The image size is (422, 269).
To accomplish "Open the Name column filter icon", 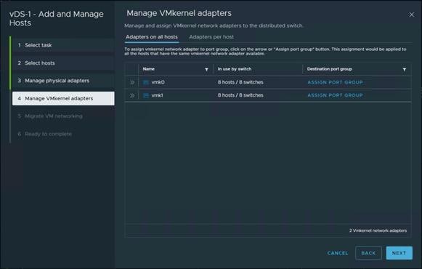I will [206, 70].
